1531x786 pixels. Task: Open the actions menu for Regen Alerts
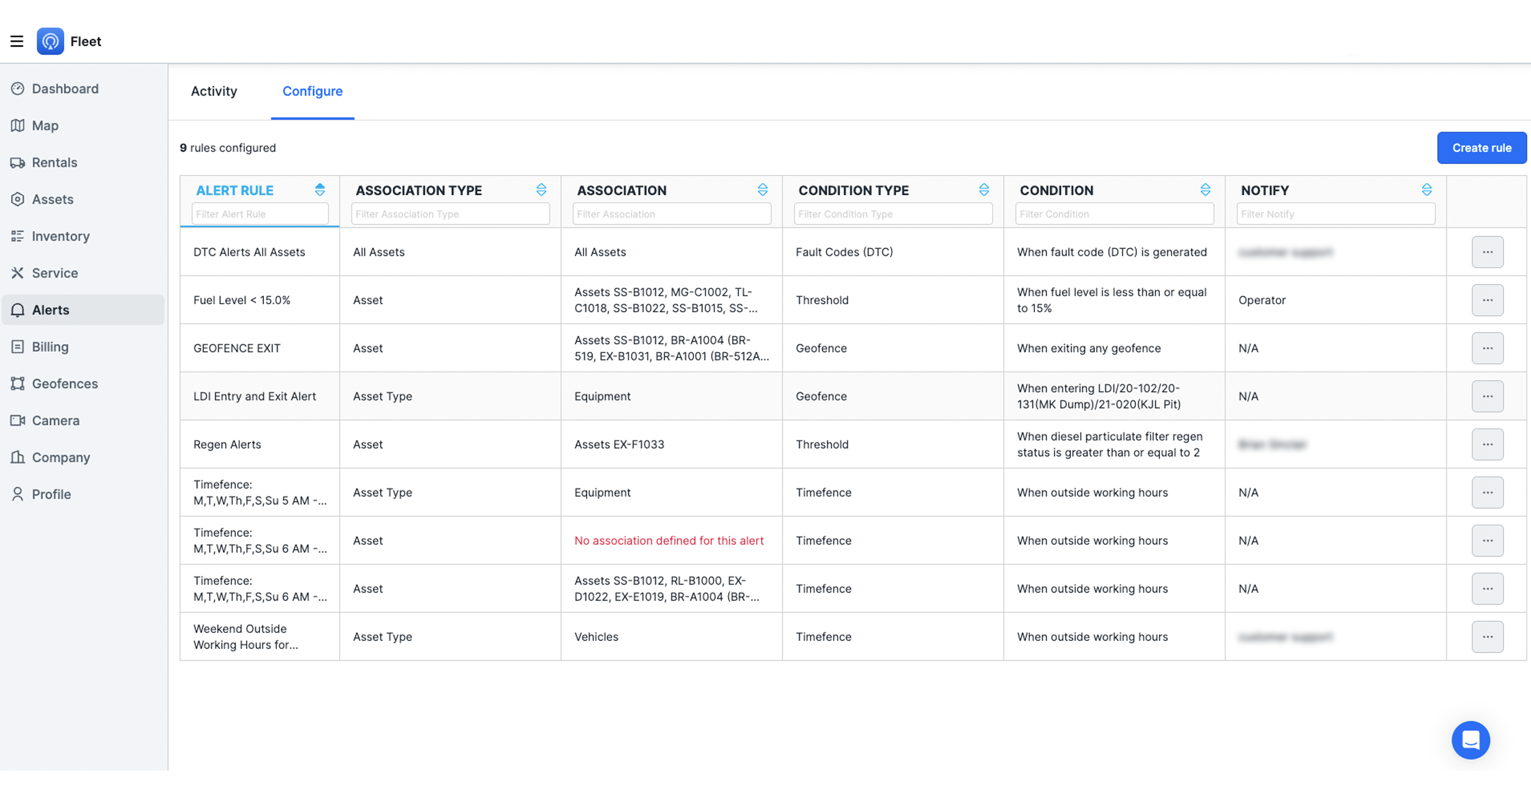(1488, 444)
